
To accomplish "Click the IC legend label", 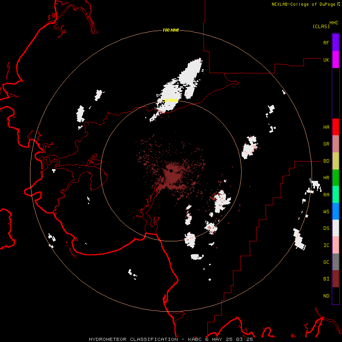I will [326, 245].
